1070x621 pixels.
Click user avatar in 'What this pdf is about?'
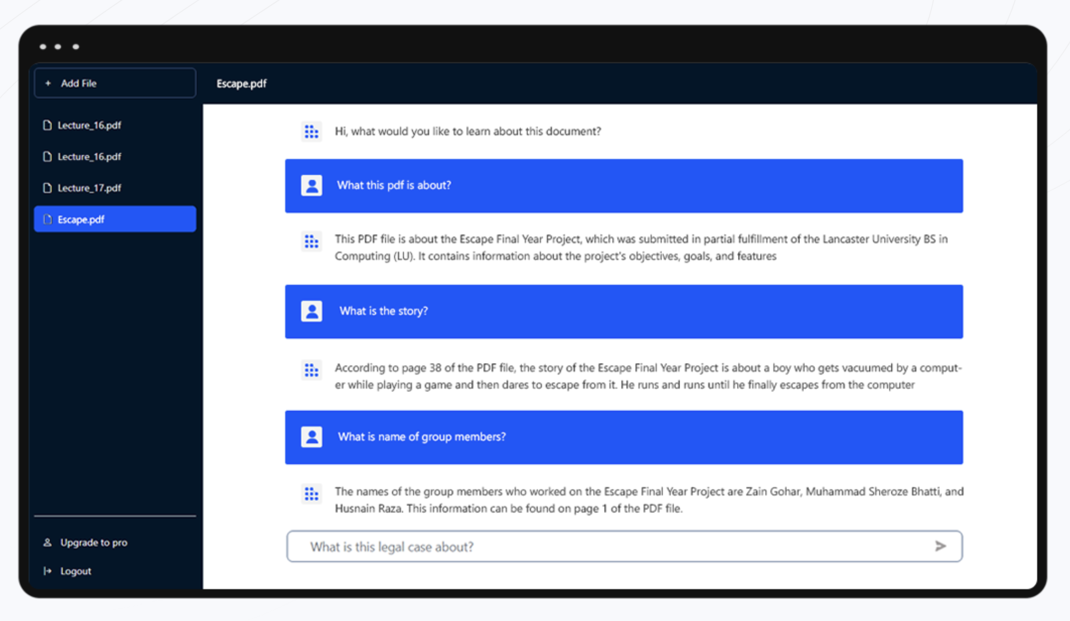coord(311,186)
